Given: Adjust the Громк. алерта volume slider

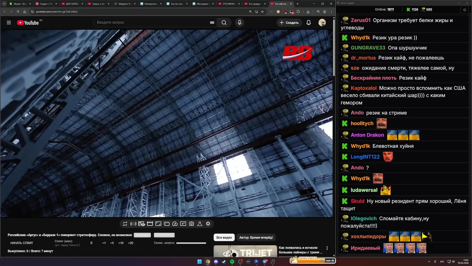Looking at the screenshot, I should point(191,243).
